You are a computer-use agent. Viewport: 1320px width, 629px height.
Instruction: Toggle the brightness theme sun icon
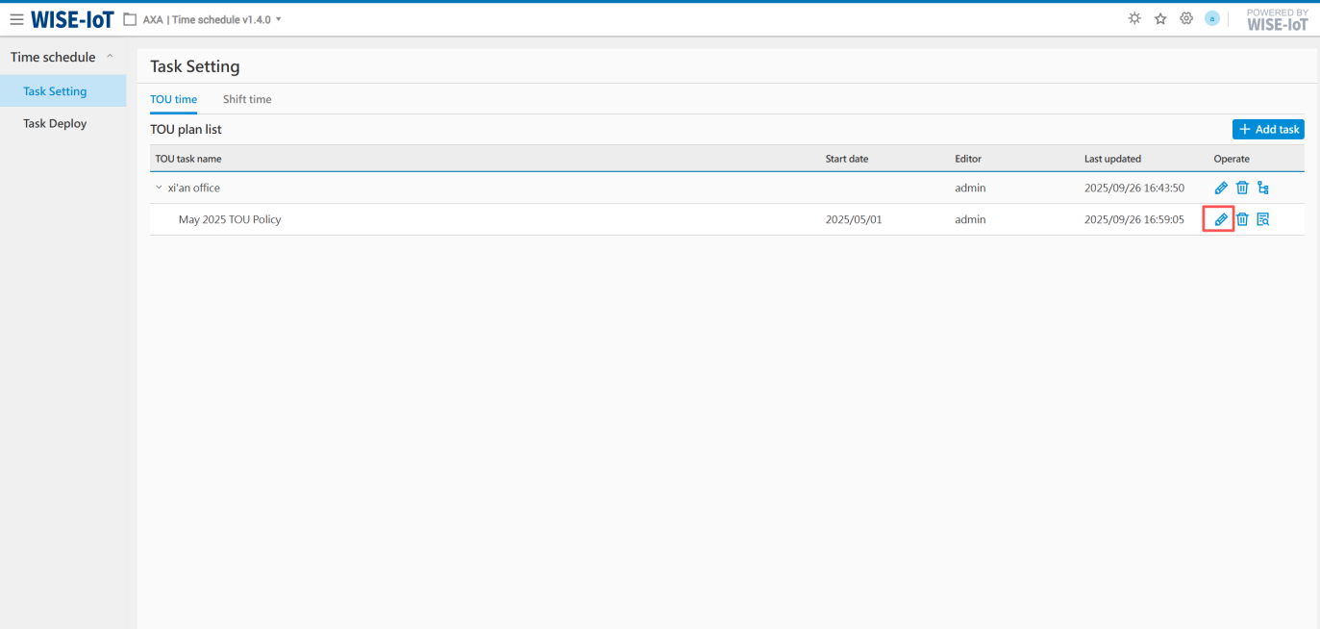pos(1134,18)
